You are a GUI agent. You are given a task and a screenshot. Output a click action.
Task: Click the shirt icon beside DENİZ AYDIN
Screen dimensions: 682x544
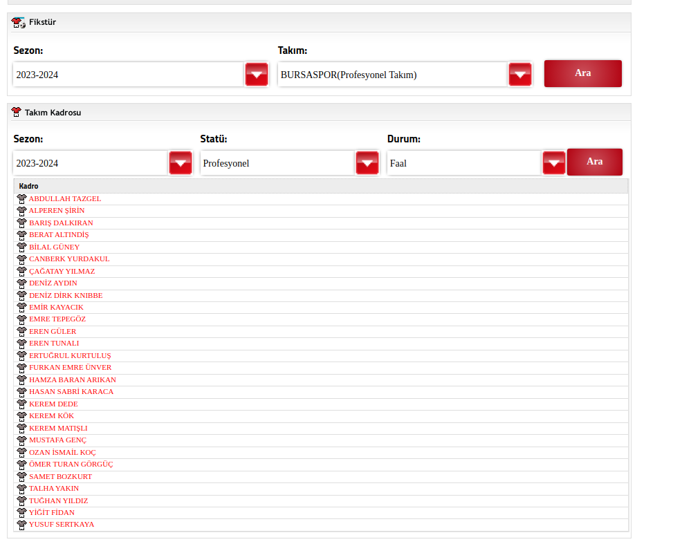[21, 283]
